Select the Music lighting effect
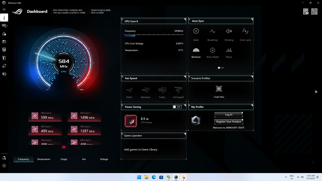Viewport: 322px width, 181px height. point(229,53)
